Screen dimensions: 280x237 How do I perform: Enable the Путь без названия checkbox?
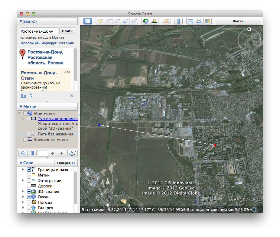pos(29,134)
